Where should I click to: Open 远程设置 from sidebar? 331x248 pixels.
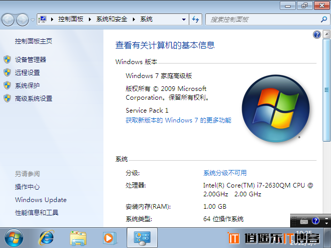pyautogui.click(x=27, y=72)
